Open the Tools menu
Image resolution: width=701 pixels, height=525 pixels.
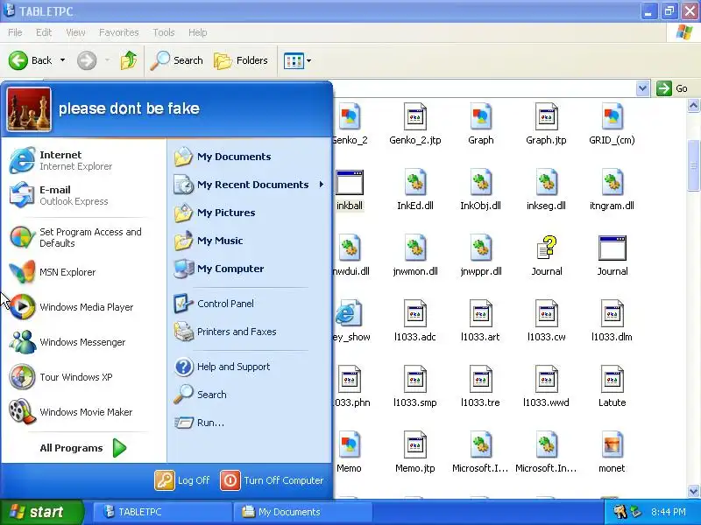164,32
